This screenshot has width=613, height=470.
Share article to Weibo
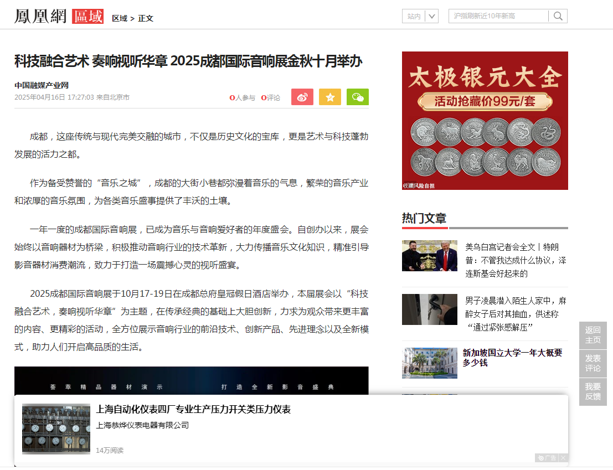pyautogui.click(x=302, y=97)
